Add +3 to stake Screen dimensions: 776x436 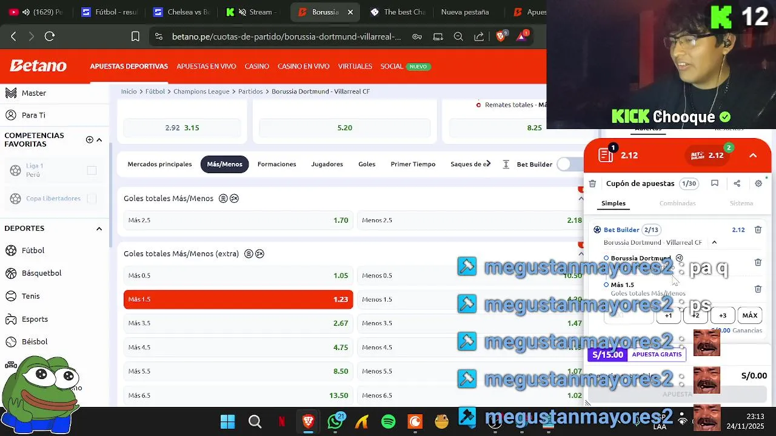tap(723, 315)
